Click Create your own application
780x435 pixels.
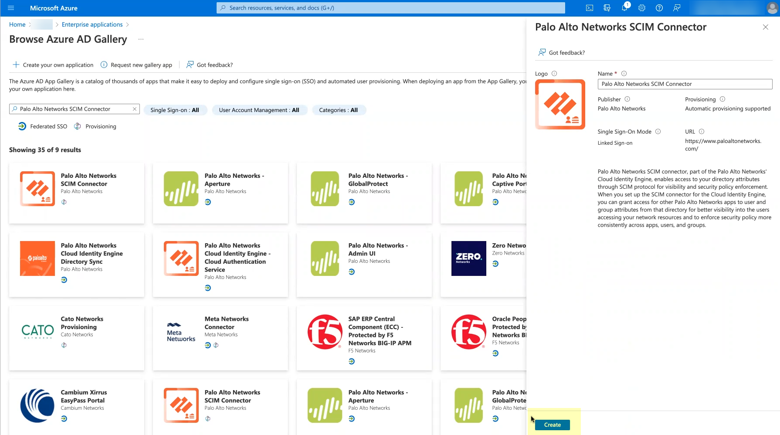(x=53, y=65)
